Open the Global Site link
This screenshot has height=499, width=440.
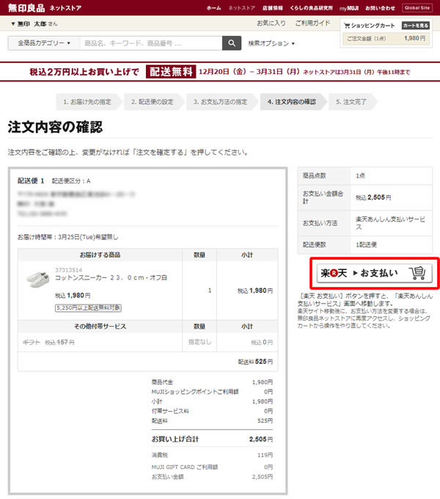tap(418, 7)
